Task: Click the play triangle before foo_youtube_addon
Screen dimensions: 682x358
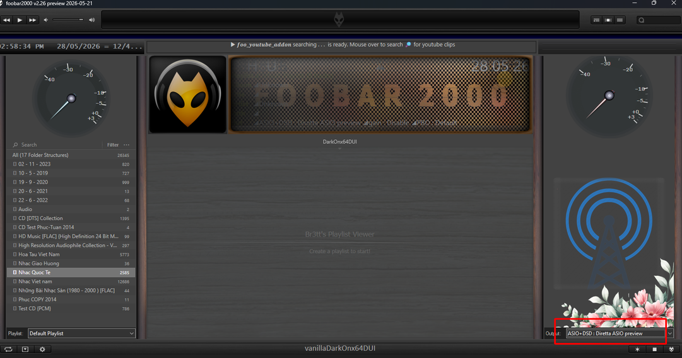Action: coord(233,45)
